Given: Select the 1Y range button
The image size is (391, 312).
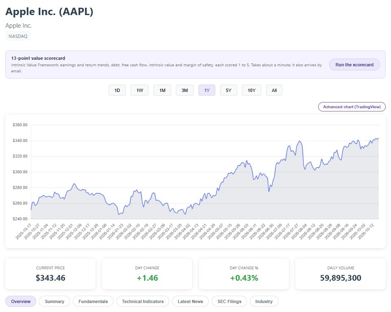Looking at the screenshot, I should coord(207,90).
